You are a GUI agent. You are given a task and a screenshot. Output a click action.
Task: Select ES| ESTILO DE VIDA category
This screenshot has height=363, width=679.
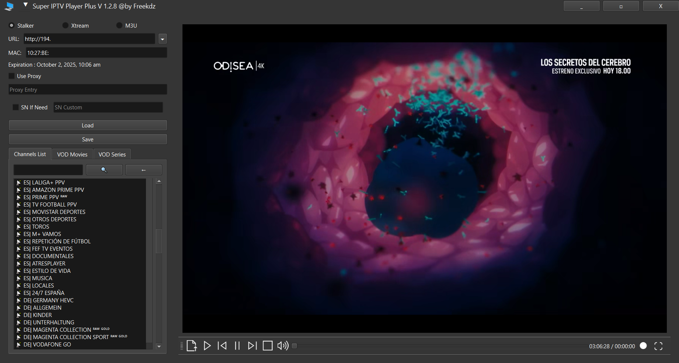point(80,271)
